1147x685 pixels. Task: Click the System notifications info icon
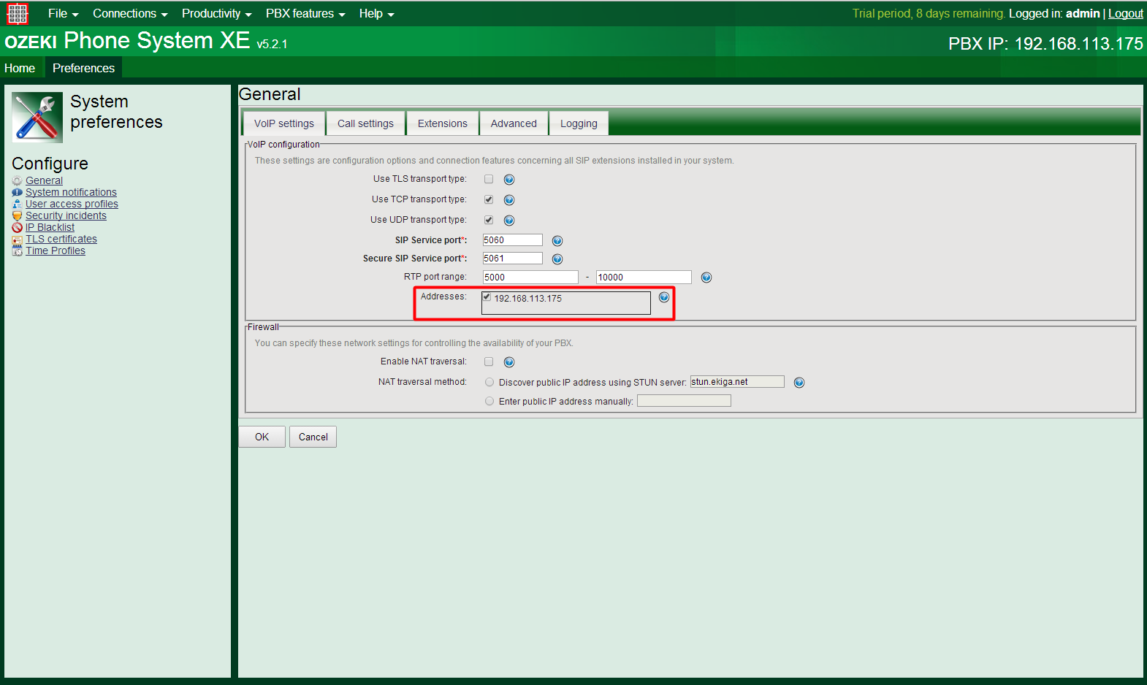point(17,193)
